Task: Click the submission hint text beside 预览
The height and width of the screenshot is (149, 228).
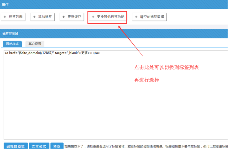Action: tap(145, 146)
